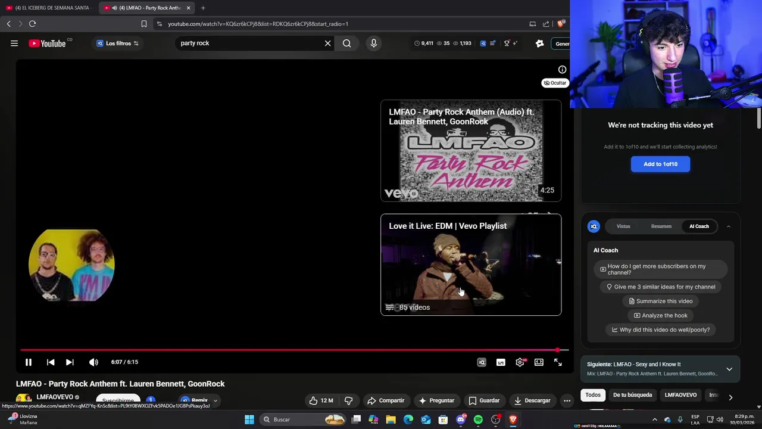Switch to the Resumen tab
Screen dimensions: 762x429
click(x=661, y=226)
